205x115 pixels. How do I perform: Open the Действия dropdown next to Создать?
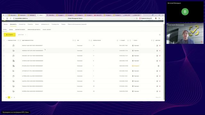22,35
